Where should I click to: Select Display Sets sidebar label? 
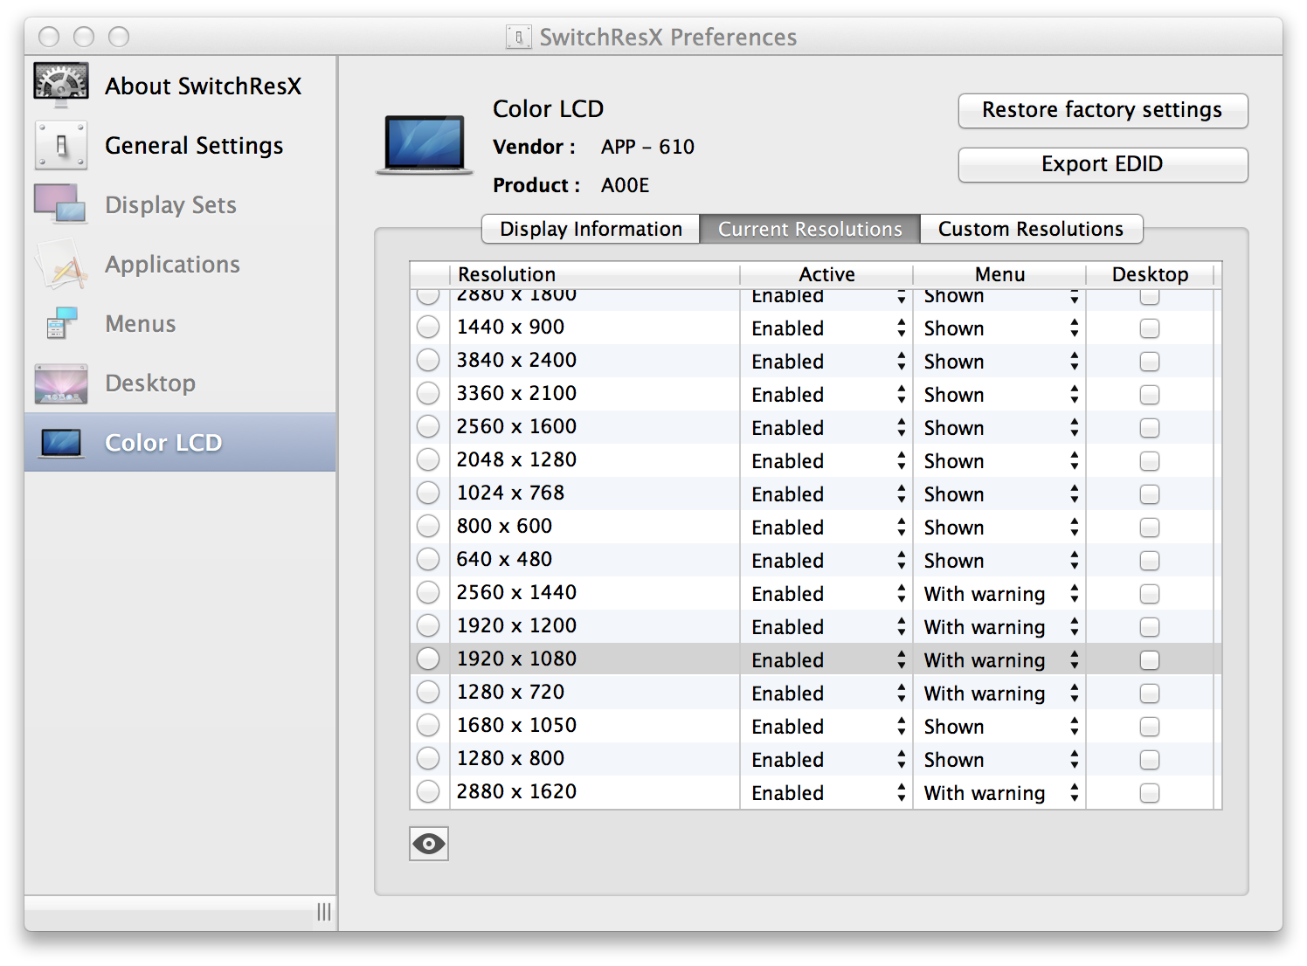click(170, 204)
